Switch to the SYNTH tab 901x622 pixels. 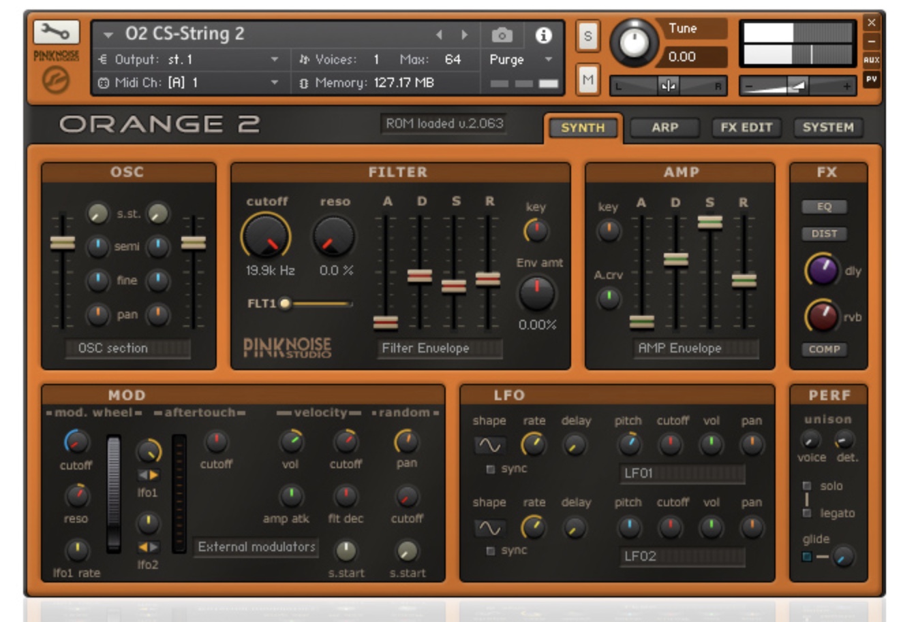click(x=583, y=127)
